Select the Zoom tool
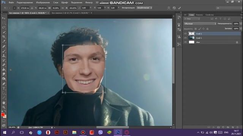 click(x=4, y=107)
